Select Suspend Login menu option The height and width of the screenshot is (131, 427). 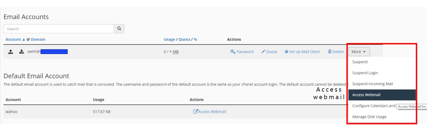pos(365,73)
